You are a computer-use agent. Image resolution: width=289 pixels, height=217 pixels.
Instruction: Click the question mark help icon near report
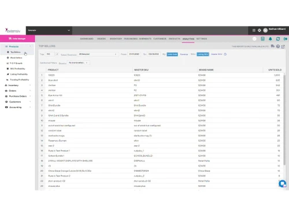click(x=278, y=46)
